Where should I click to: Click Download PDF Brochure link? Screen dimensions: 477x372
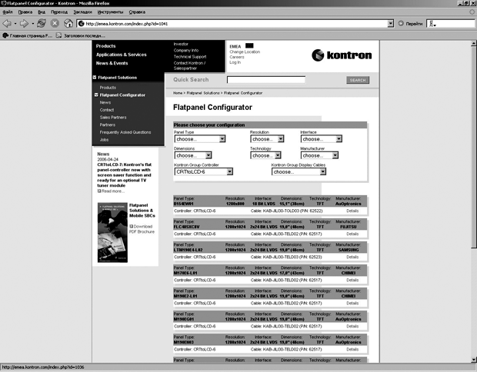[142, 229]
